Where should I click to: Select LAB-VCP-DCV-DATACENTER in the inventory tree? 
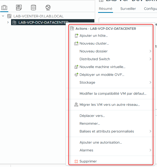pyautogui.click(x=43, y=22)
